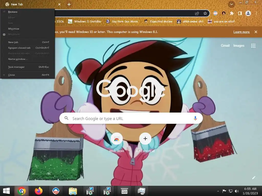Launch Firefox from the taskbar

39,191
